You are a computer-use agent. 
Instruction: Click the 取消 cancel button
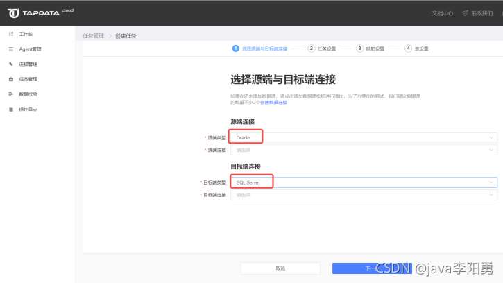[x=280, y=268]
